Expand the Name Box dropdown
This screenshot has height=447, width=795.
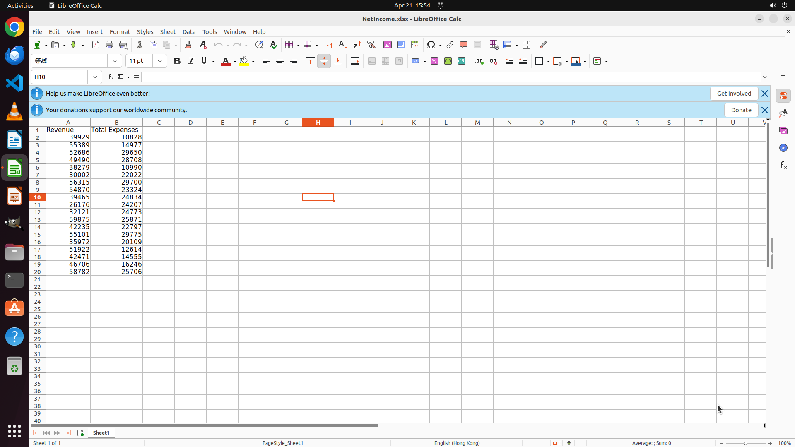[x=95, y=77]
